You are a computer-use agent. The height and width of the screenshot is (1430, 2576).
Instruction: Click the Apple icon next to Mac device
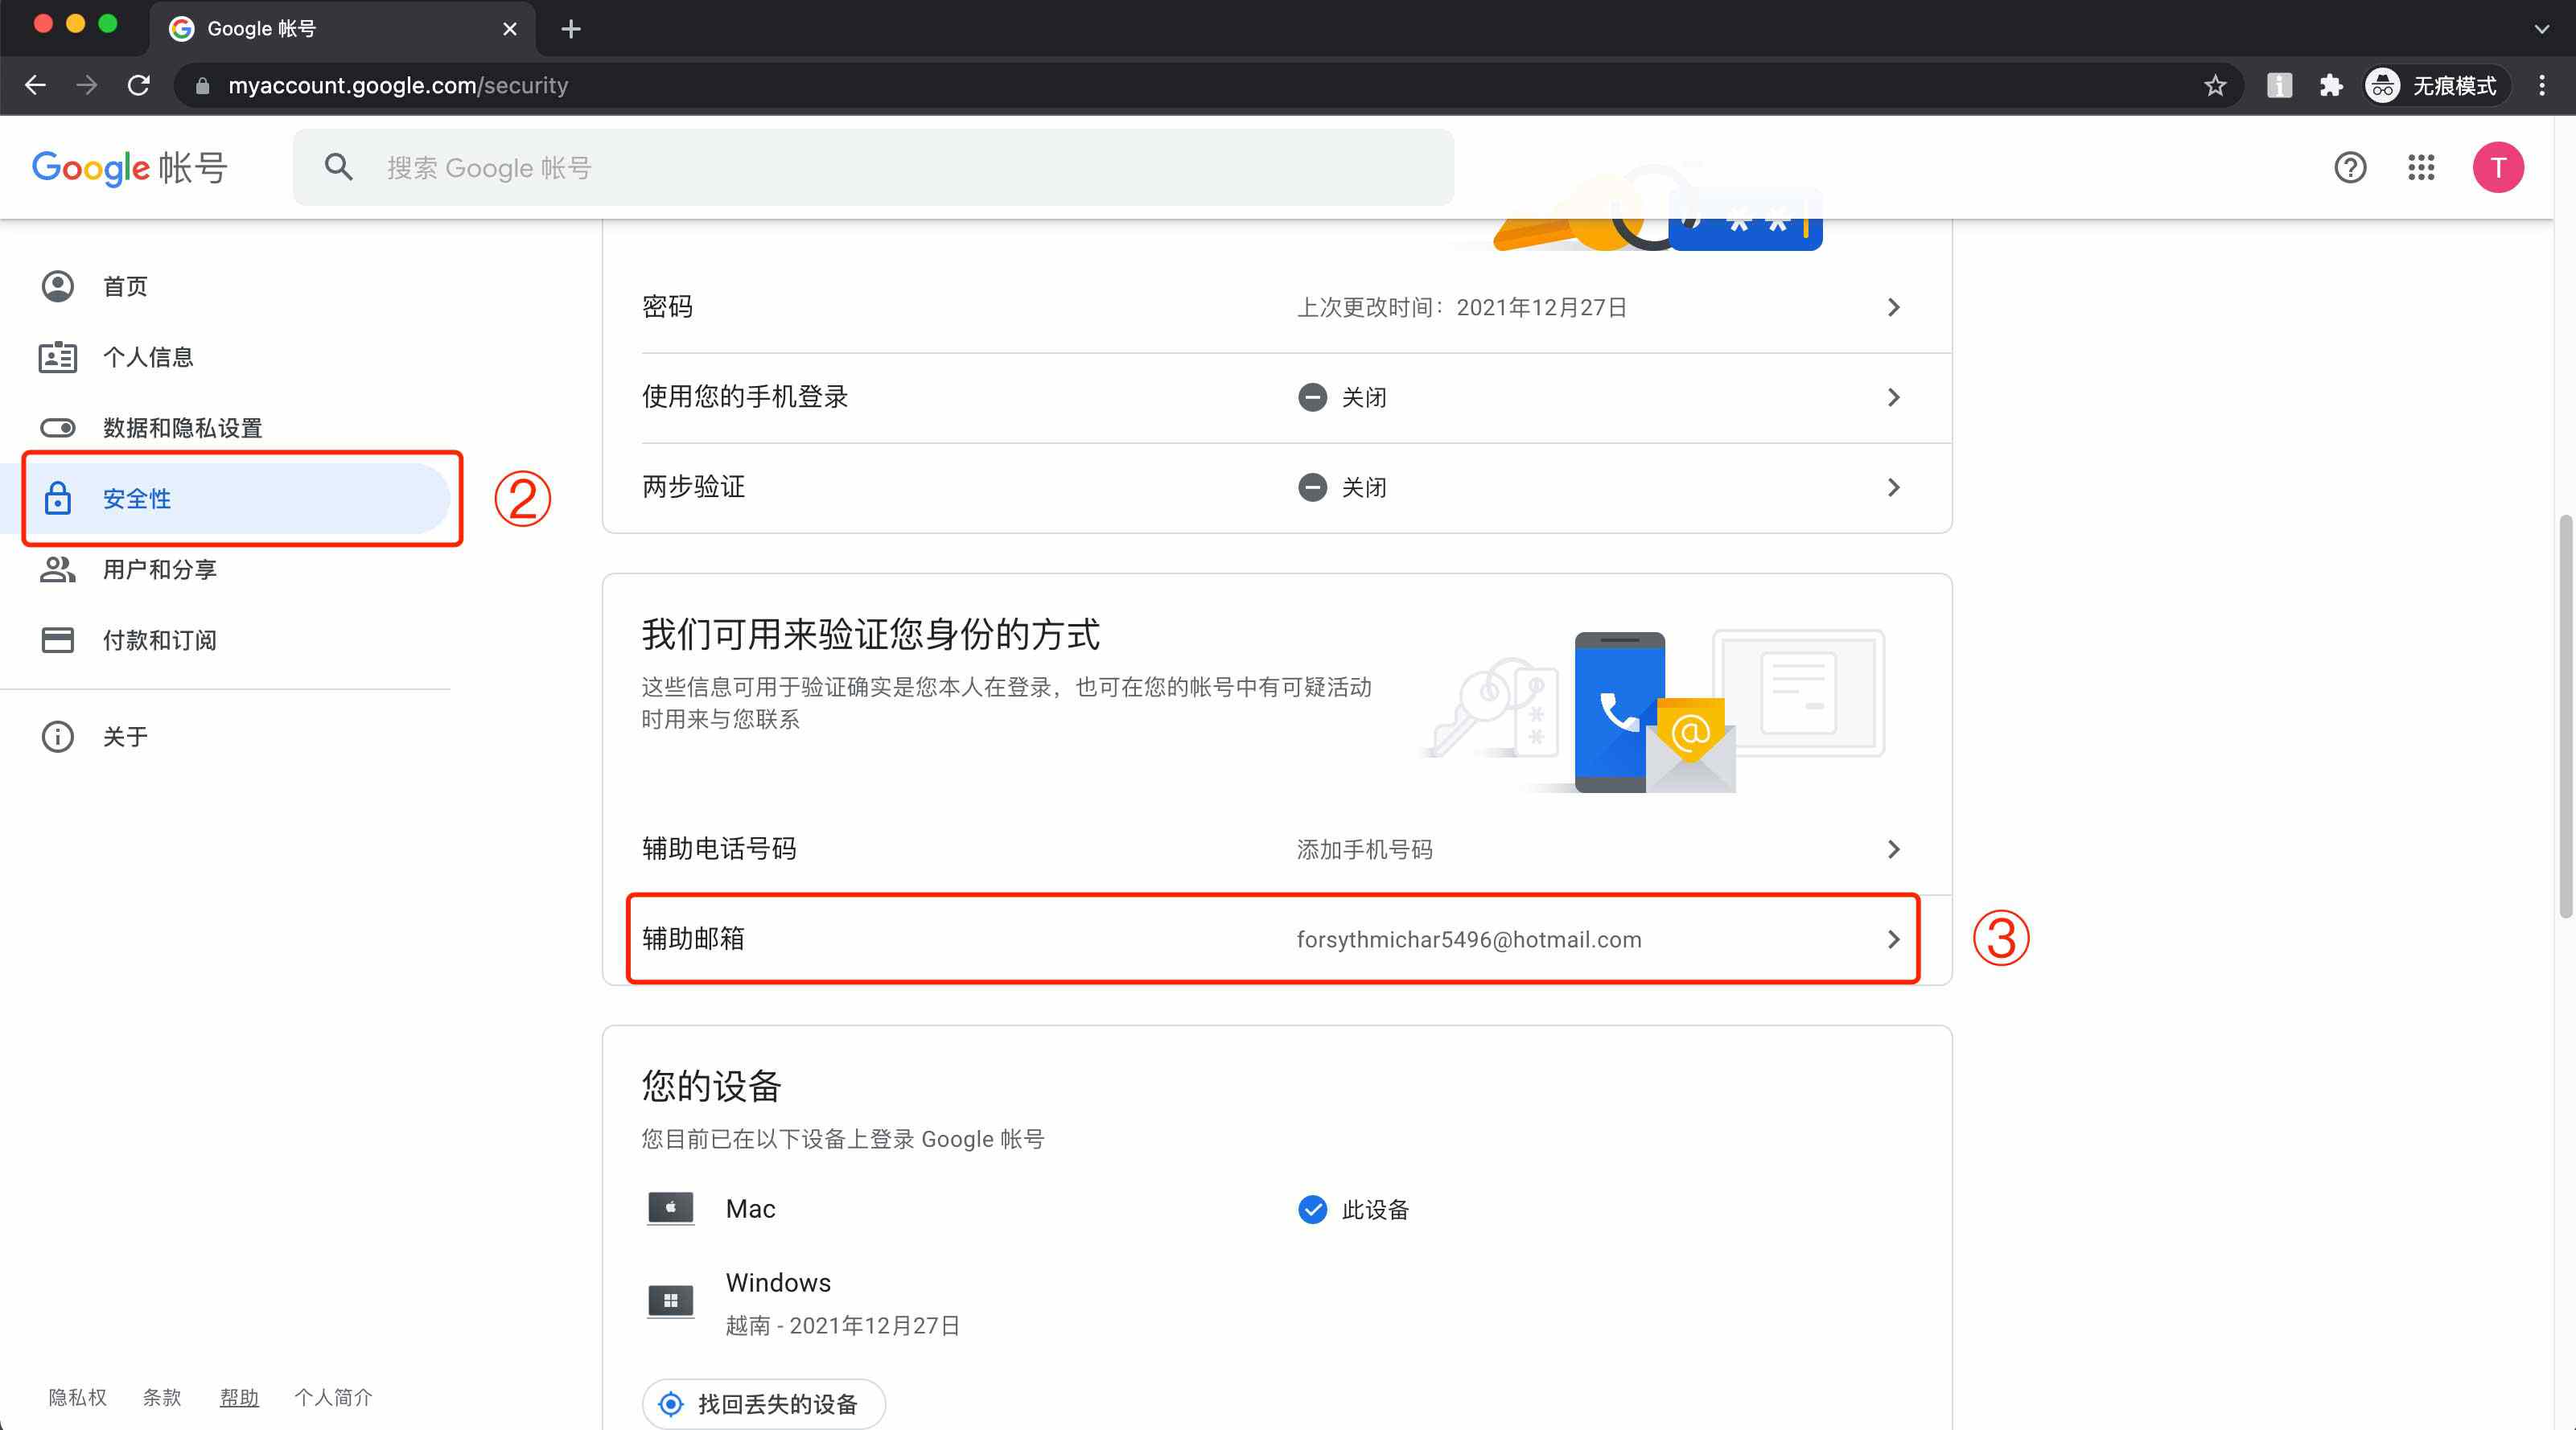pyautogui.click(x=670, y=1208)
